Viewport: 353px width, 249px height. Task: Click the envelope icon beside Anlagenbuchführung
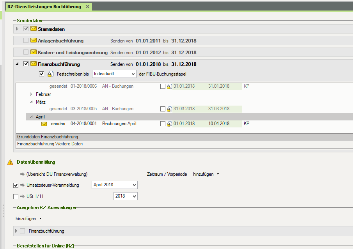(x=34, y=41)
